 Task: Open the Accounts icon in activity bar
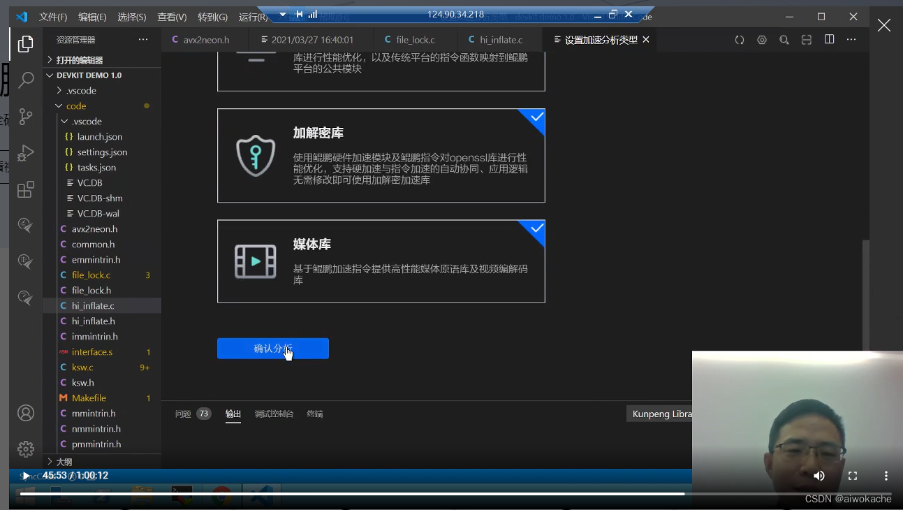[x=26, y=413]
